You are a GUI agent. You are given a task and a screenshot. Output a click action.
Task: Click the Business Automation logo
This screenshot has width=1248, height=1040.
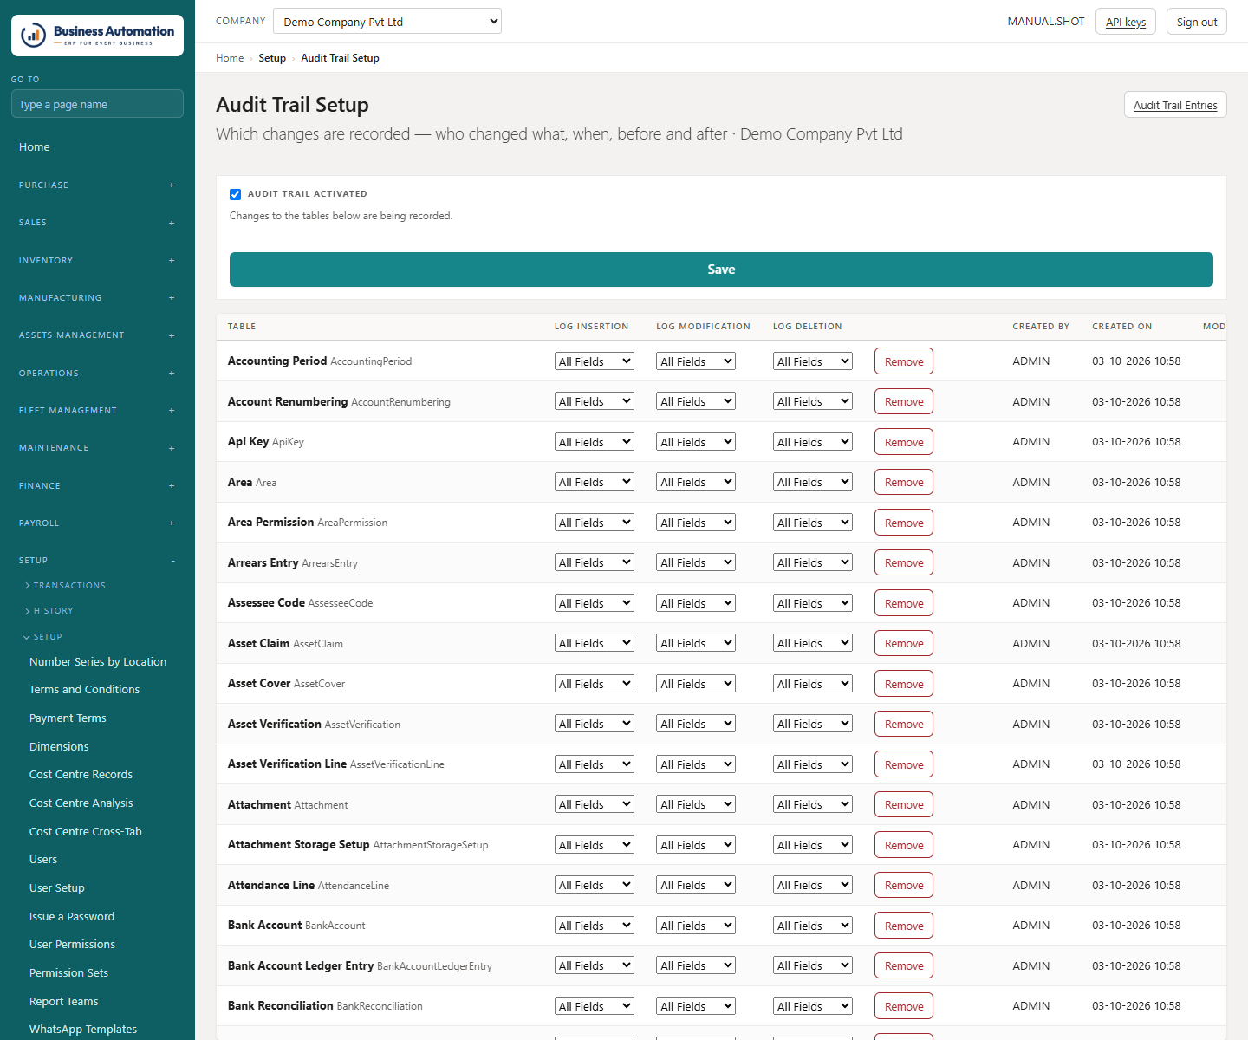click(97, 36)
